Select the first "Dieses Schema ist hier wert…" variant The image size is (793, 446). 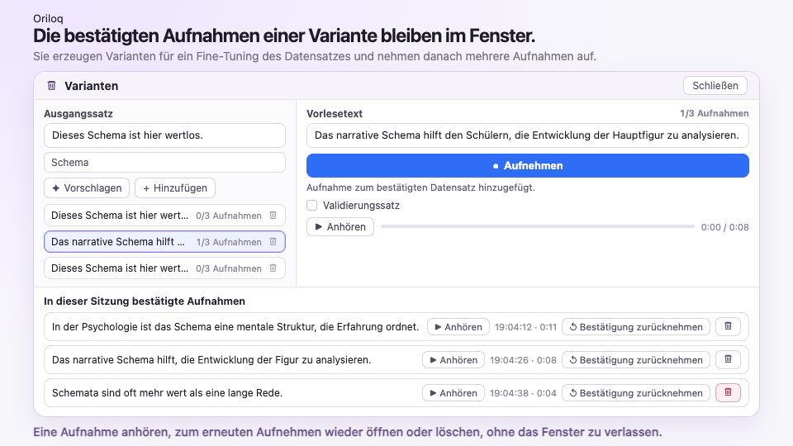(164, 216)
